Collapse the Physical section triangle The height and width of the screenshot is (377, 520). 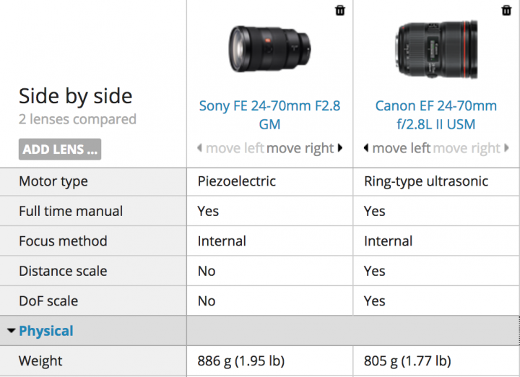11,331
